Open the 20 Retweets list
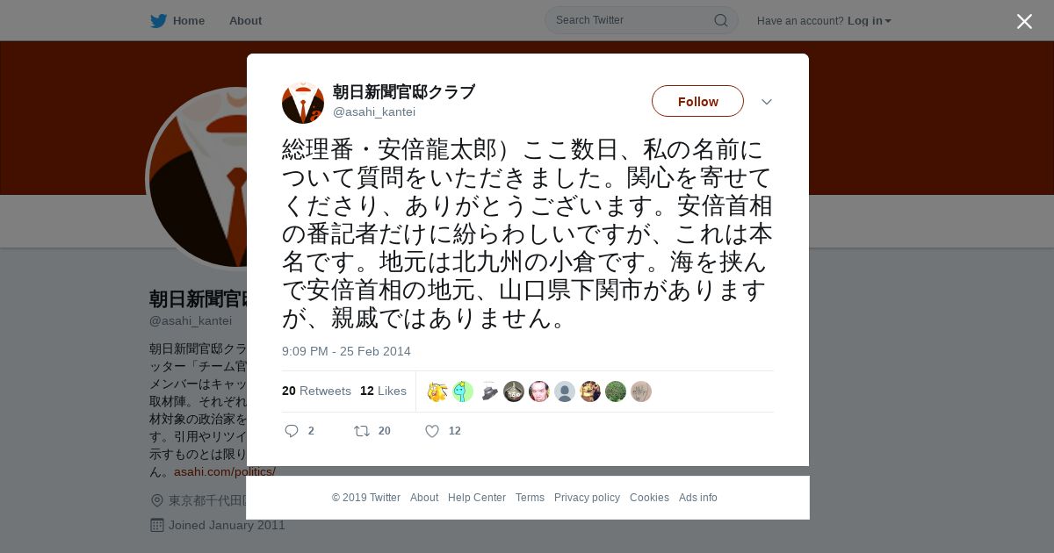 [x=316, y=391]
